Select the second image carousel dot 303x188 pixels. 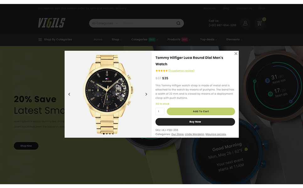(x=107, y=133)
